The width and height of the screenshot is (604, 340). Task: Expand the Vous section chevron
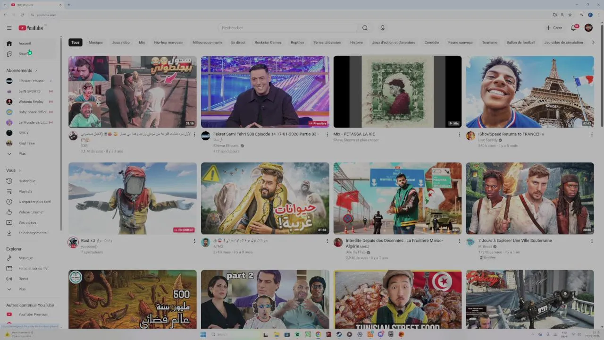coord(20,170)
